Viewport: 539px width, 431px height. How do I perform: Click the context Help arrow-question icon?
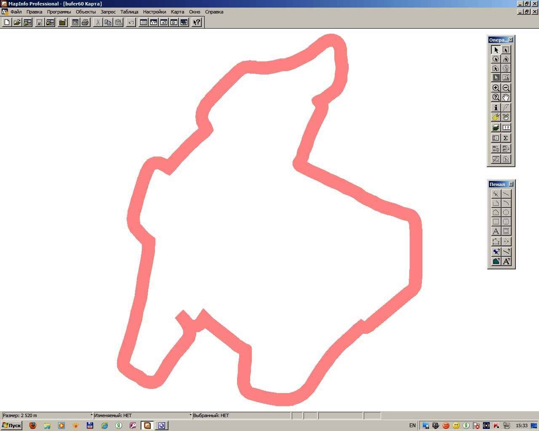(197, 22)
